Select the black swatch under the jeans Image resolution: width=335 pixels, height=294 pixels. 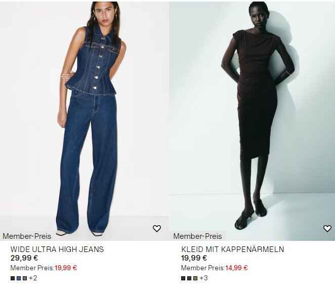click(x=13, y=278)
